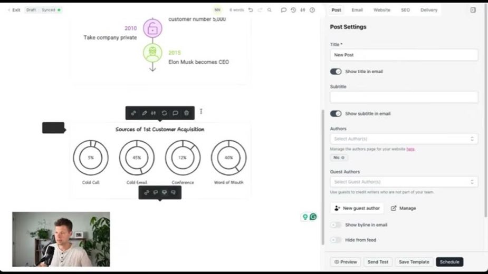
Task: Click 'Elon Musk becomes CEO' text
Action: pyautogui.click(x=198, y=62)
